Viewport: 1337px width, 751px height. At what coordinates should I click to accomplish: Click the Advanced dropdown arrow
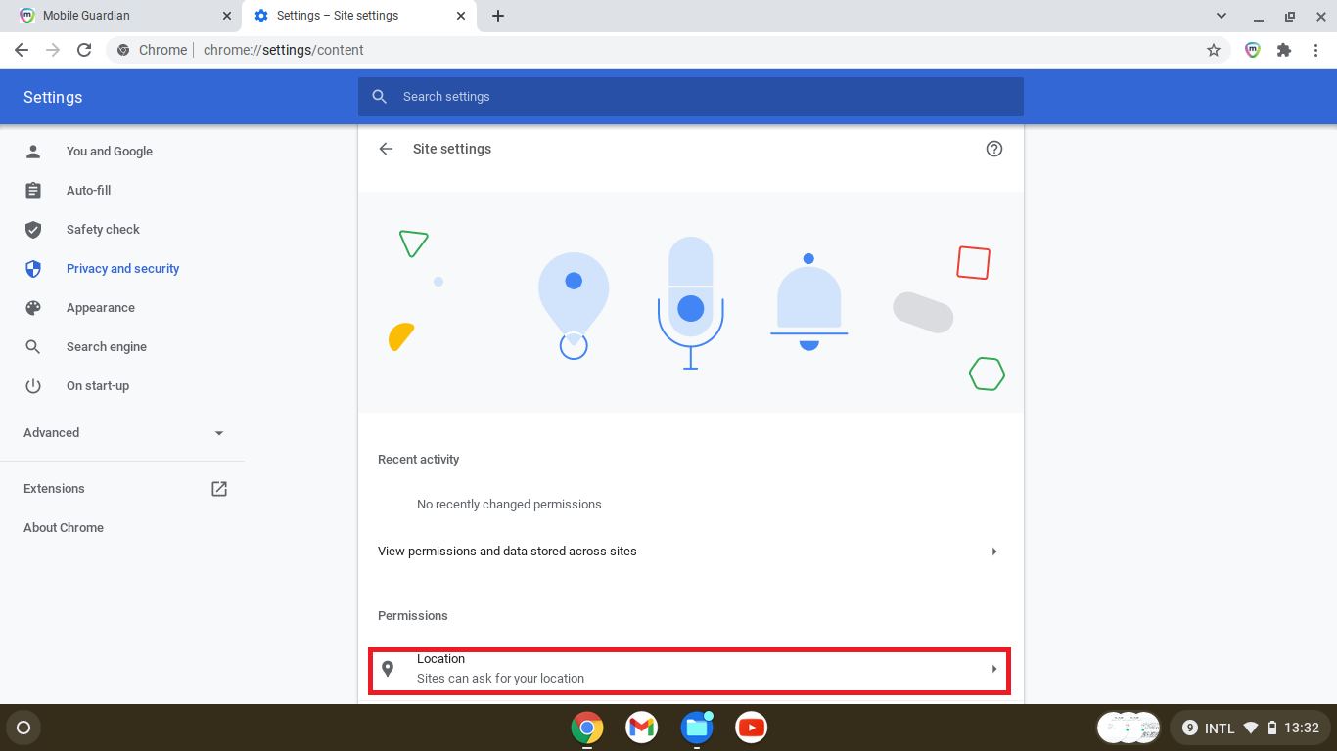(x=219, y=433)
